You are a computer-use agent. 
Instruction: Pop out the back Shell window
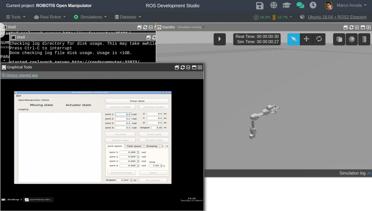pyautogui.click(x=140, y=27)
